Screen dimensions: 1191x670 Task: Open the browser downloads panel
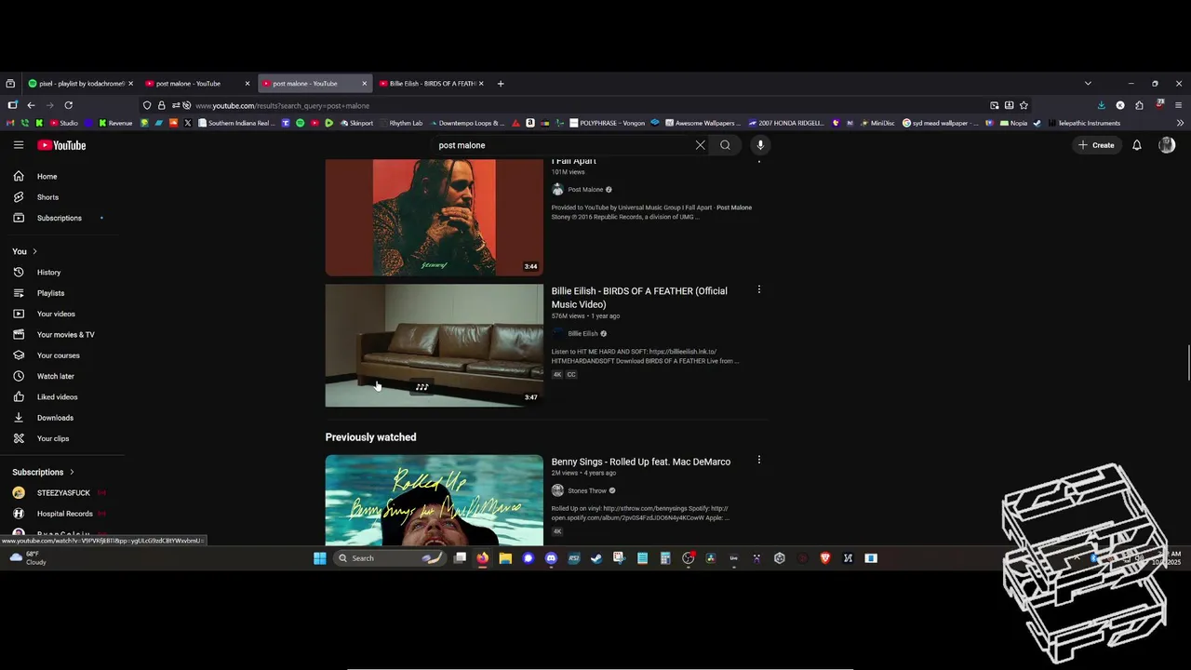pyautogui.click(x=1102, y=105)
